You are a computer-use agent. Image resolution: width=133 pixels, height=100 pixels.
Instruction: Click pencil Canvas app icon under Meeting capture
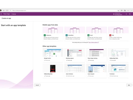coord(66,60)
